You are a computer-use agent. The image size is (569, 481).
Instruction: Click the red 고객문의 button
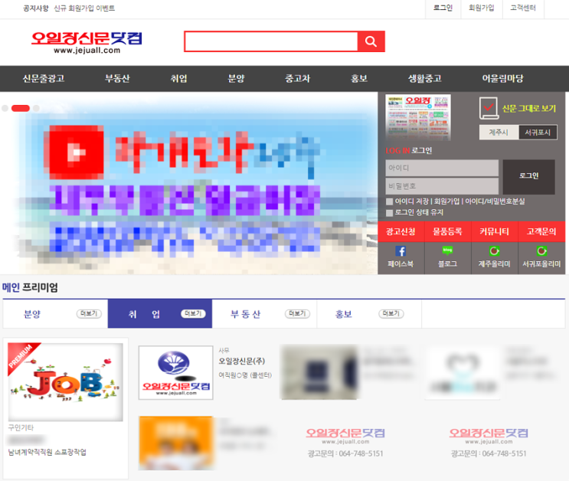coord(541,231)
